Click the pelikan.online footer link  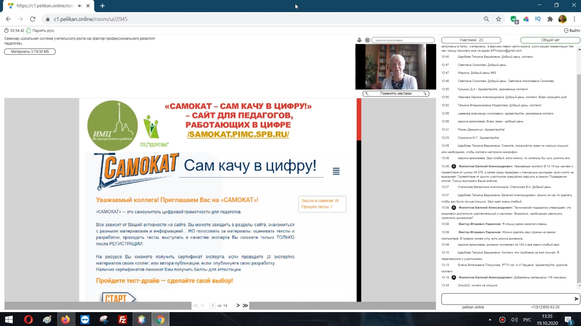pyautogui.click(x=473, y=307)
